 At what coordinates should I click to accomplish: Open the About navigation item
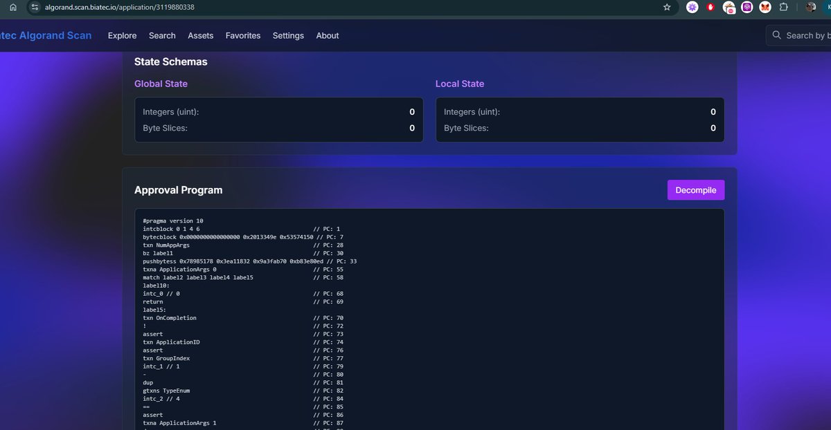pos(328,35)
